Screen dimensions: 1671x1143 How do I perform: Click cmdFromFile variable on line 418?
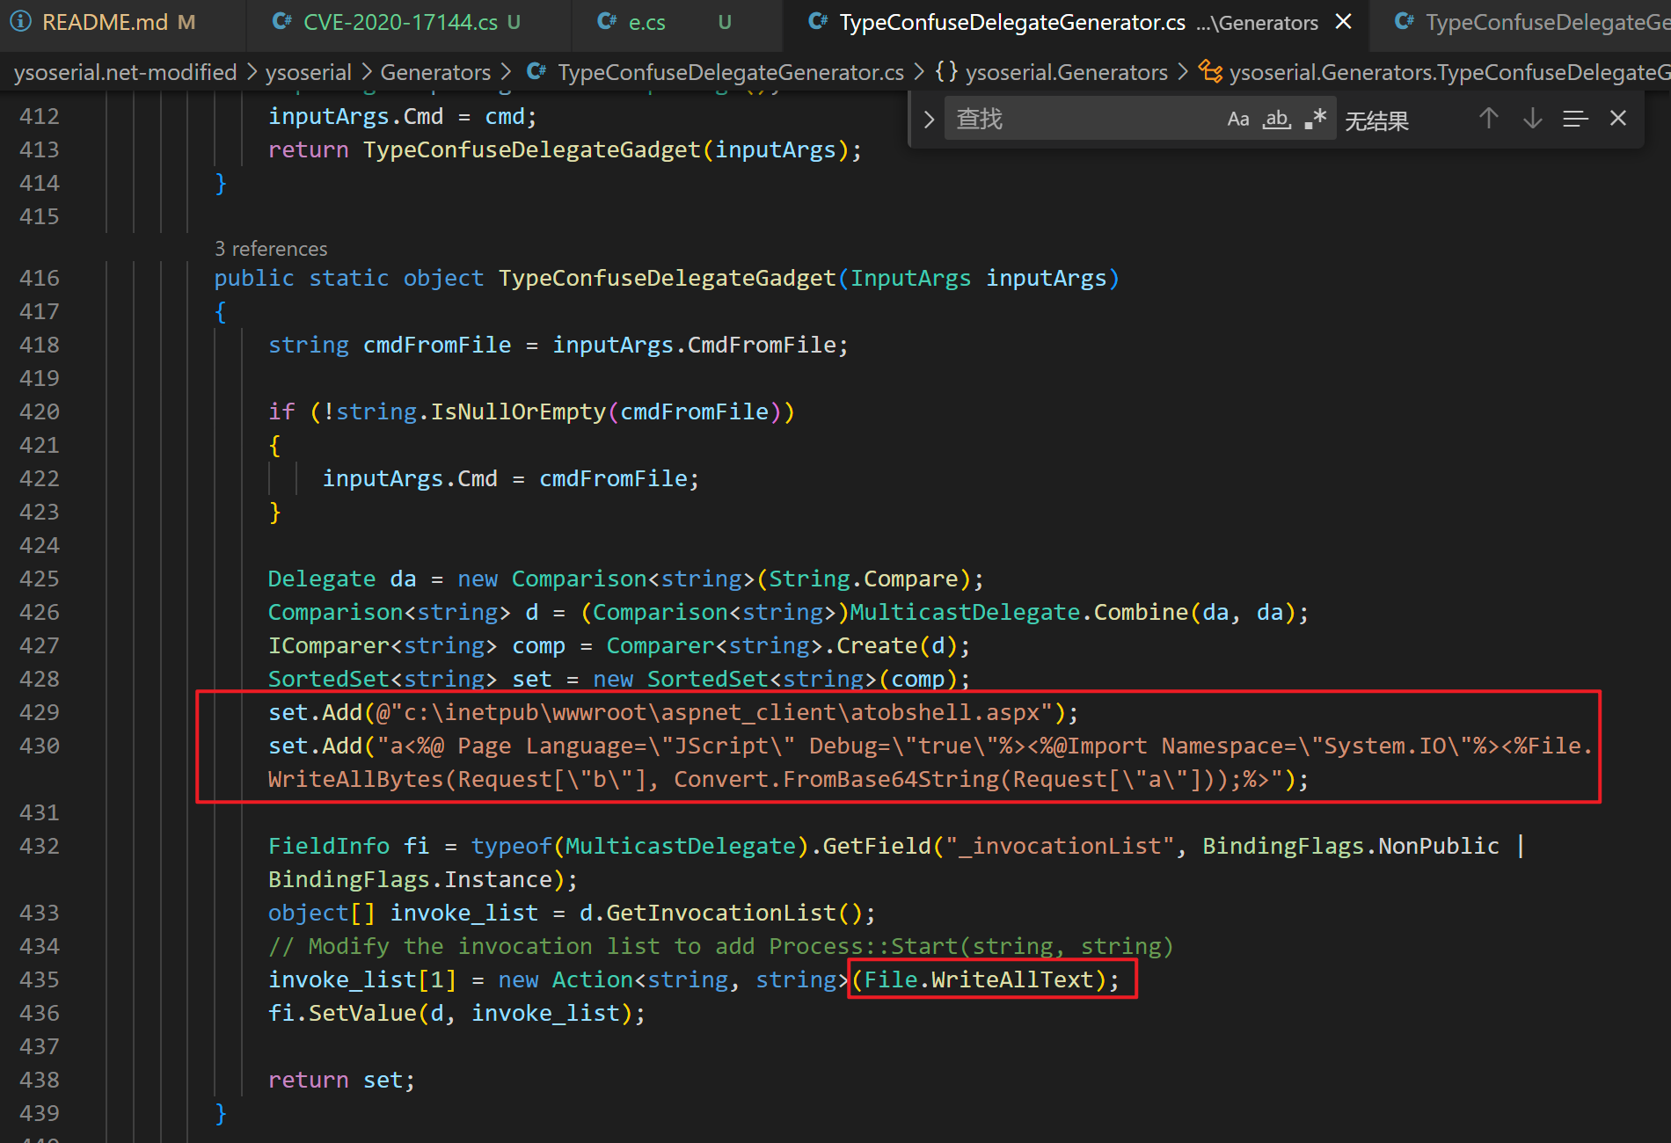(x=437, y=346)
